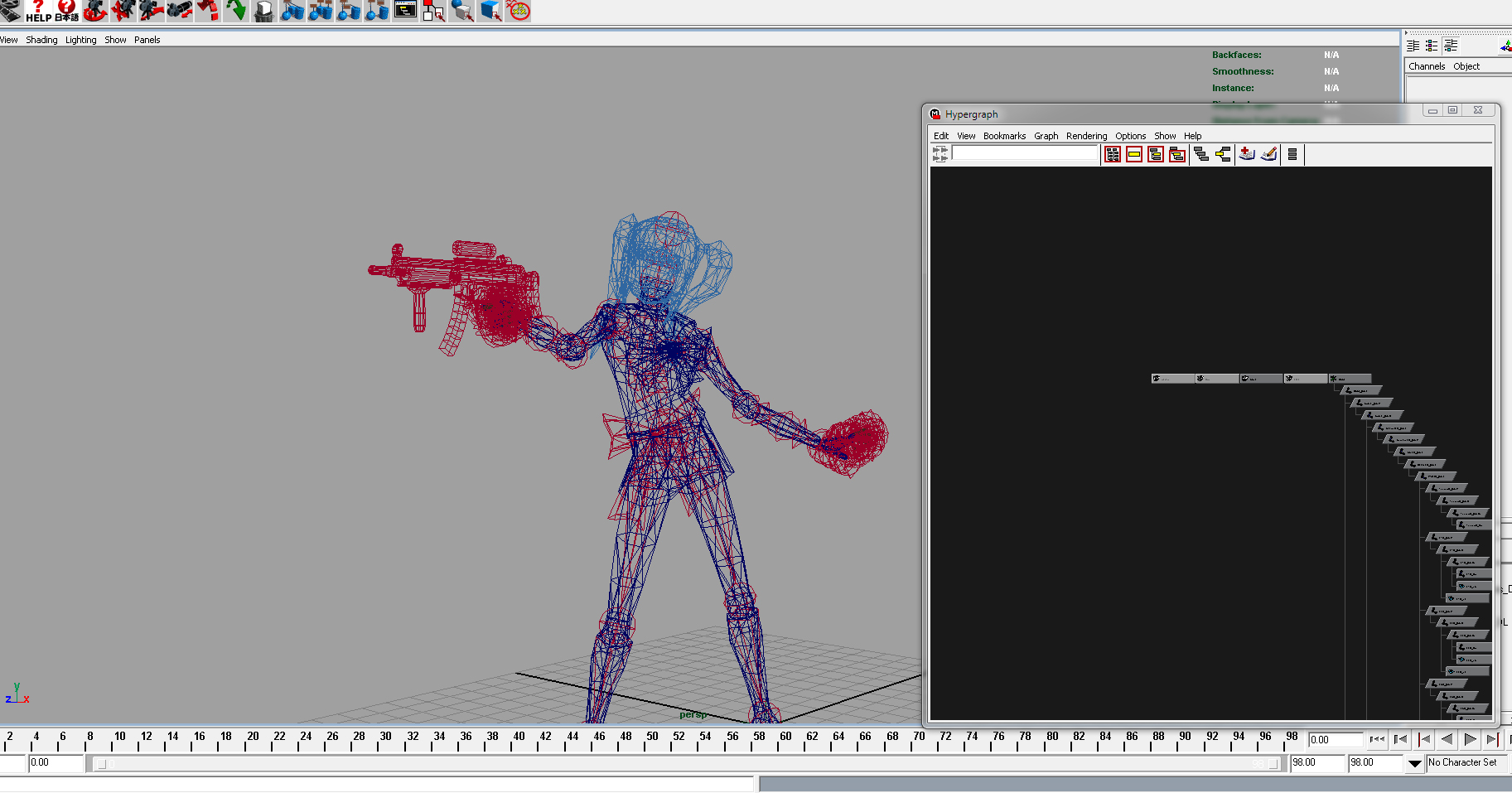Click the camera with red forward arrow icon
This screenshot has width=1512, height=793.
click(x=151, y=11)
